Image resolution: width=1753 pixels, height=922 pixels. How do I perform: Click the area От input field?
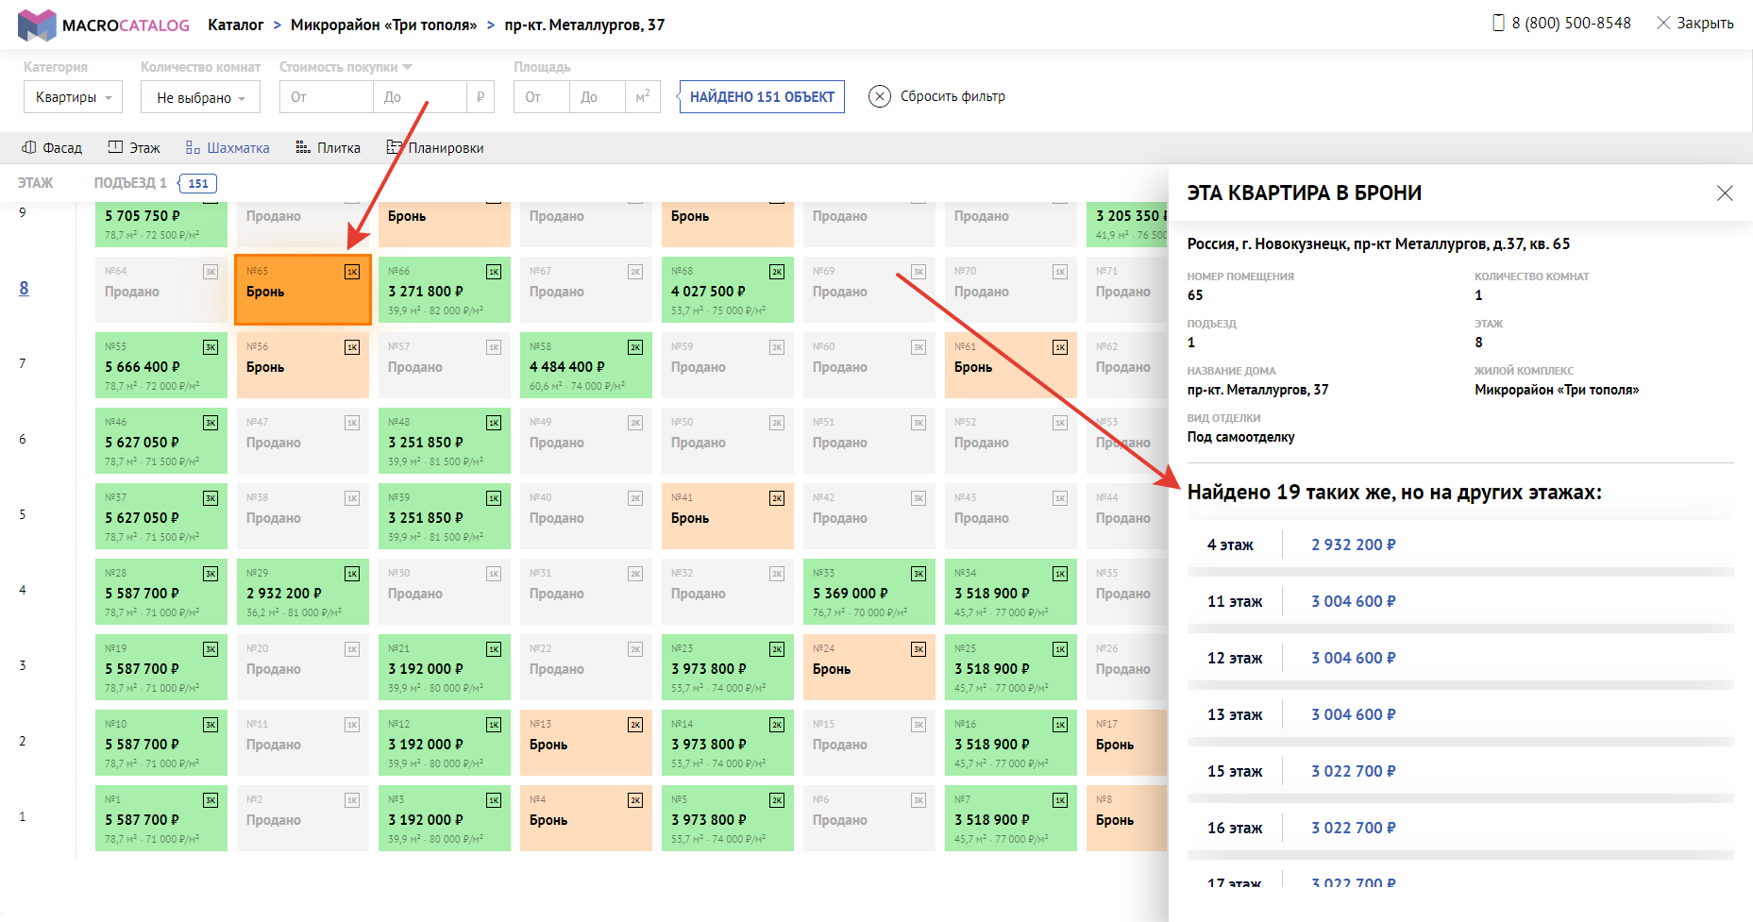pyautogui.click(x=542, y=97)
